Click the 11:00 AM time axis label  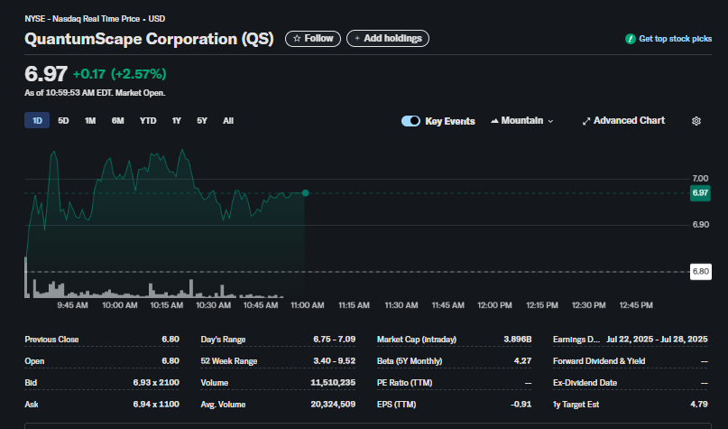coord(308,305)
